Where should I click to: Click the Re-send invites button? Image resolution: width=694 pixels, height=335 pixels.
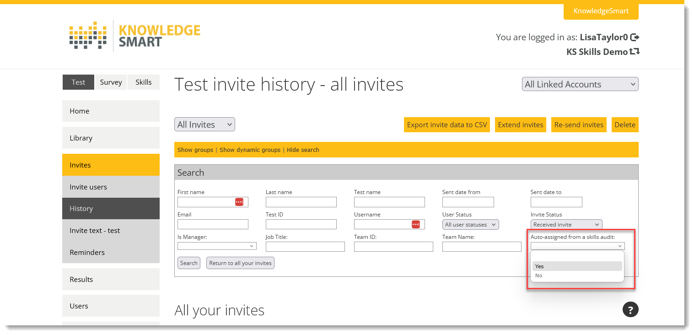coord(579,125)
